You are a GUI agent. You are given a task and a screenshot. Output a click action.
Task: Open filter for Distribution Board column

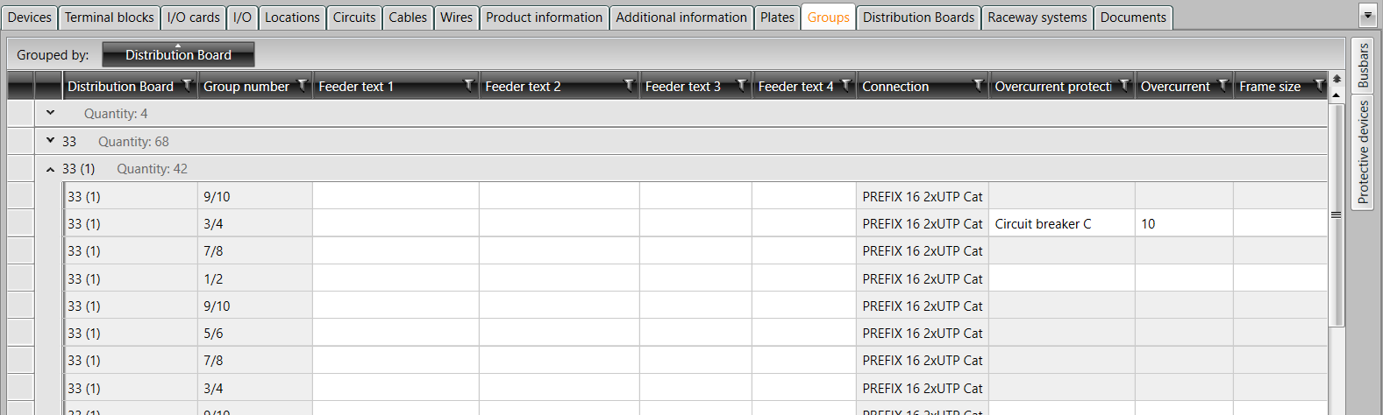click(187, 85)
